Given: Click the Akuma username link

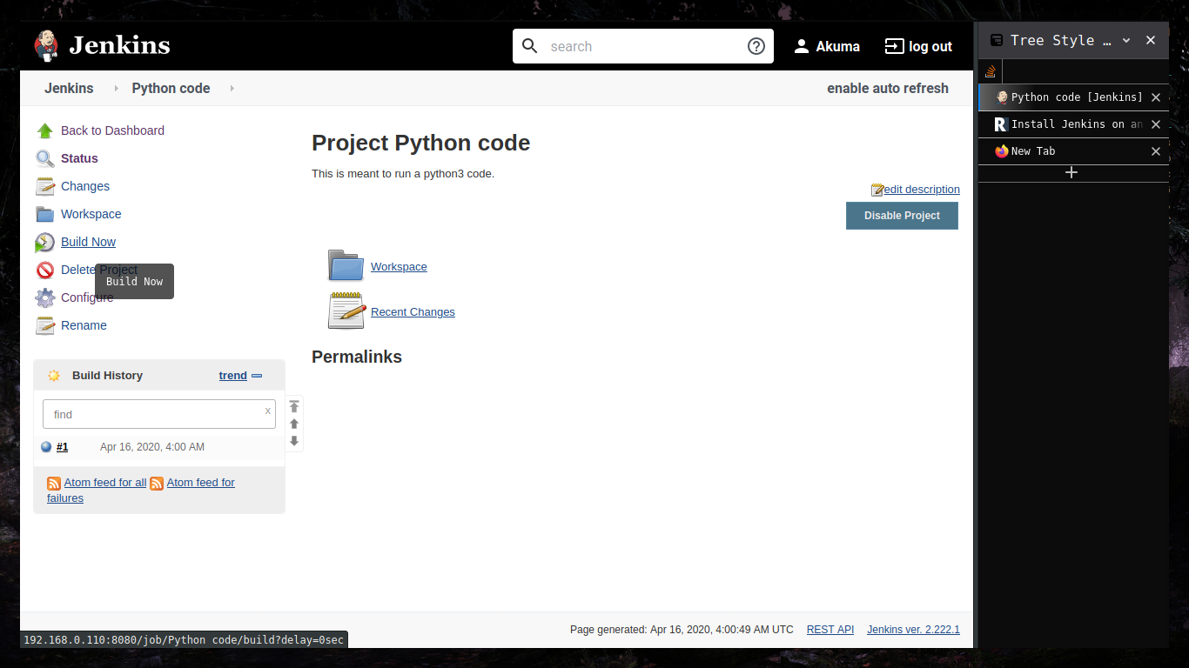Looking at the screenshot, I should coord(837,47).
